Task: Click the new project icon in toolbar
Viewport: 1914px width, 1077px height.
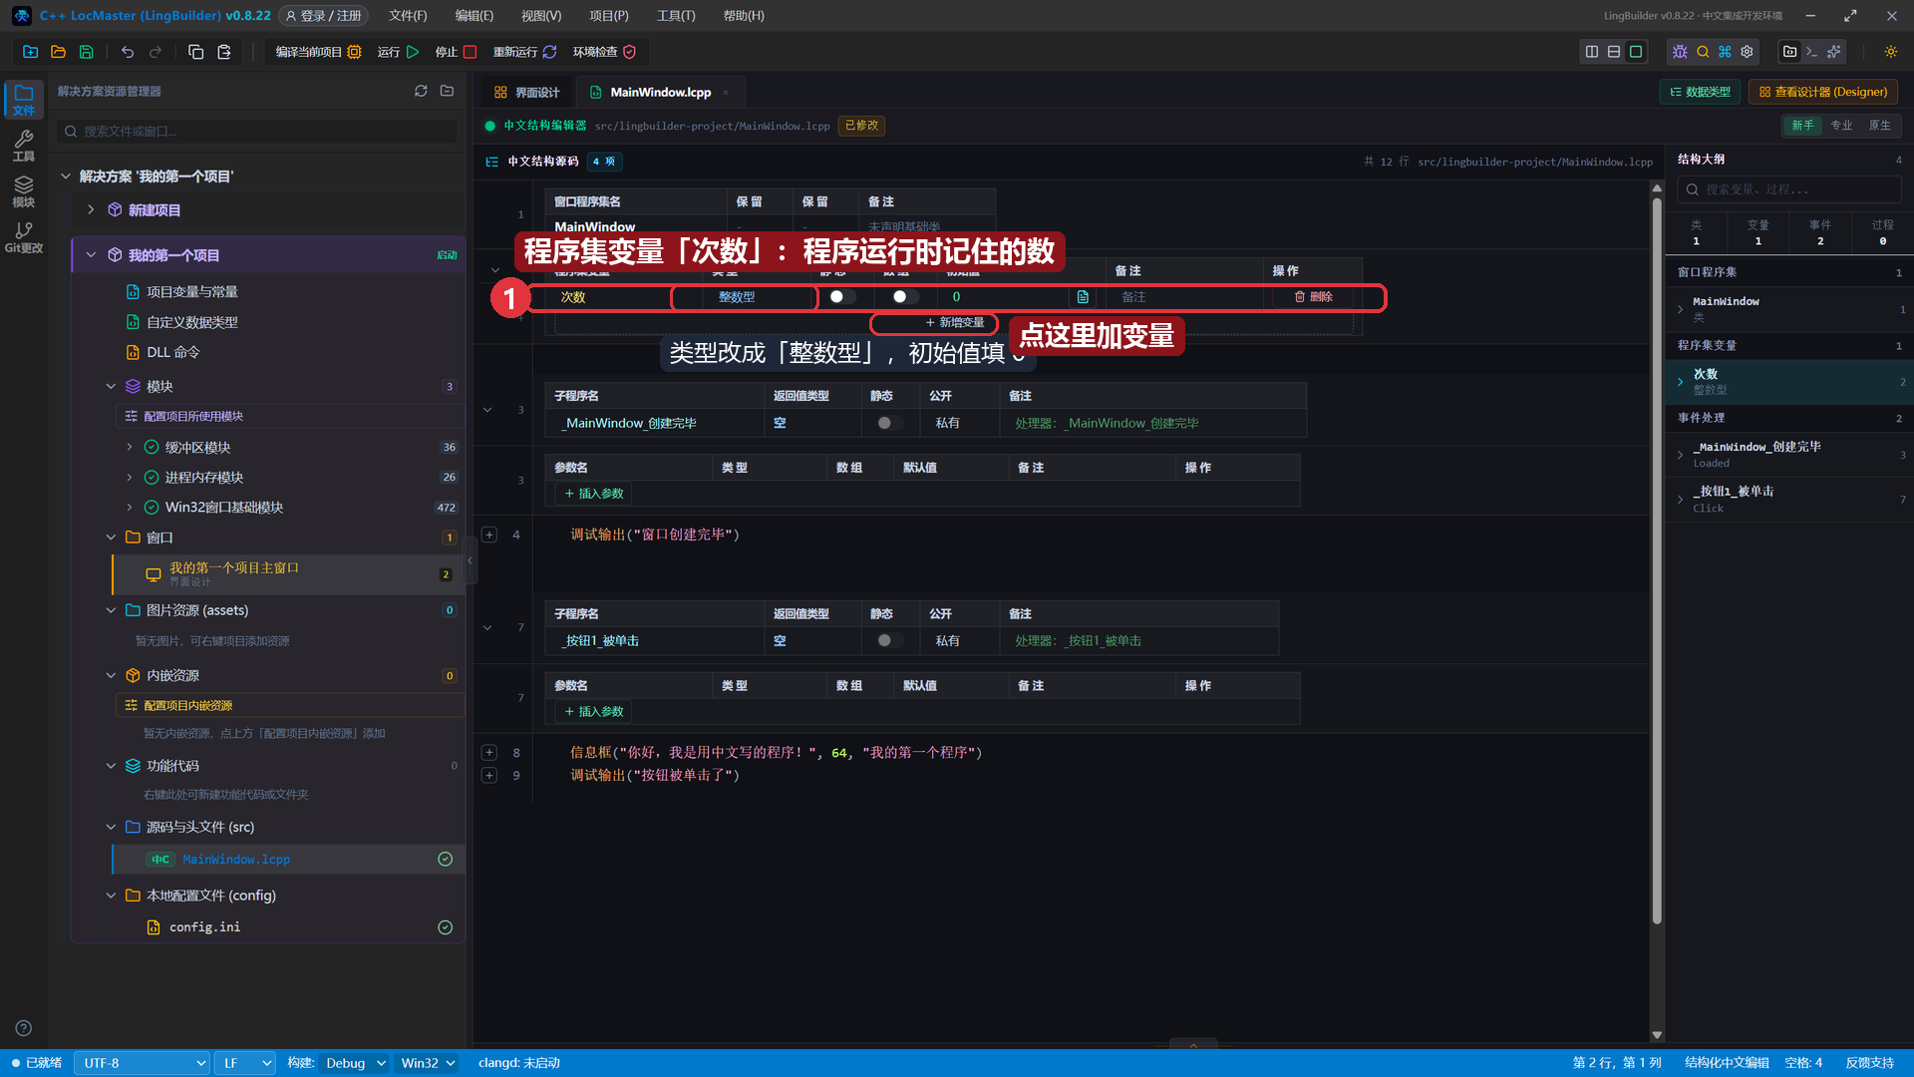Action: pos(30,52)
